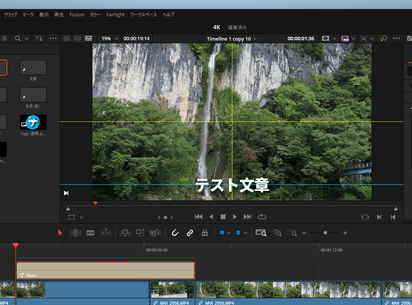Click the Replace Clip icon
412x305 pixels.
(x=155, y=233)
